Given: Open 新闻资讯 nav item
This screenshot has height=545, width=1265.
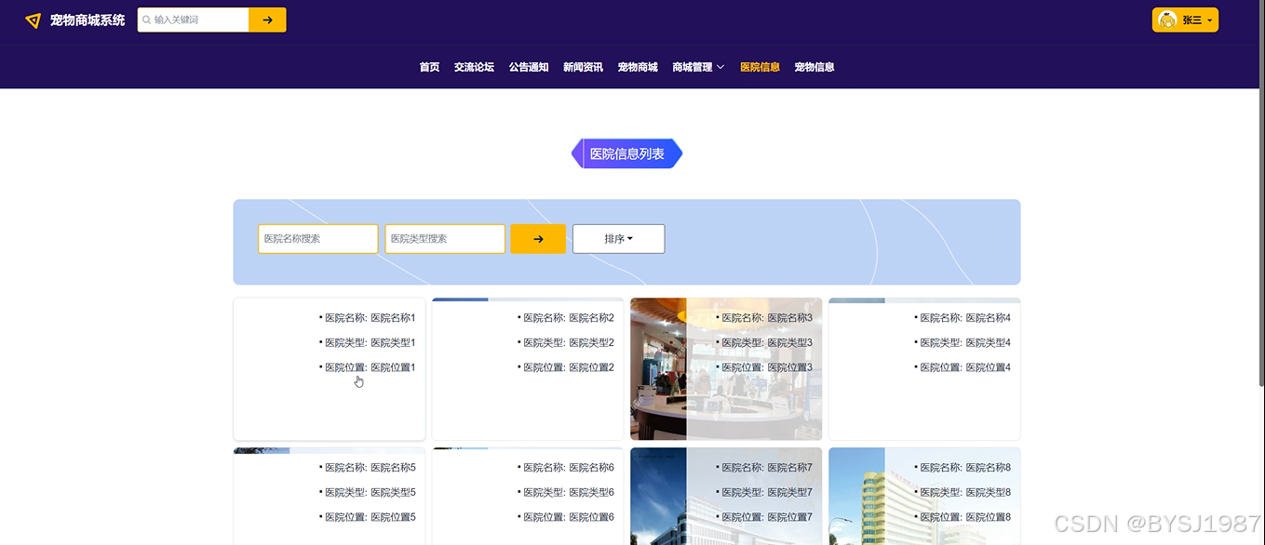Looking at the screenshot, I should [x=583, y=67].
